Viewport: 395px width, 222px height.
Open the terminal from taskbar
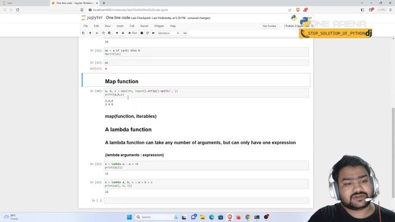tap(257, 217)
